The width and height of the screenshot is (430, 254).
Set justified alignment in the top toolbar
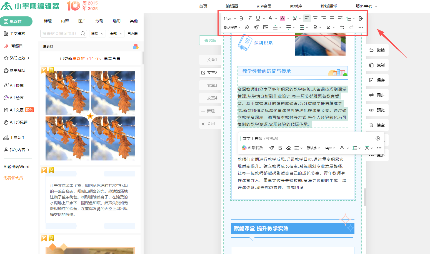332,18
